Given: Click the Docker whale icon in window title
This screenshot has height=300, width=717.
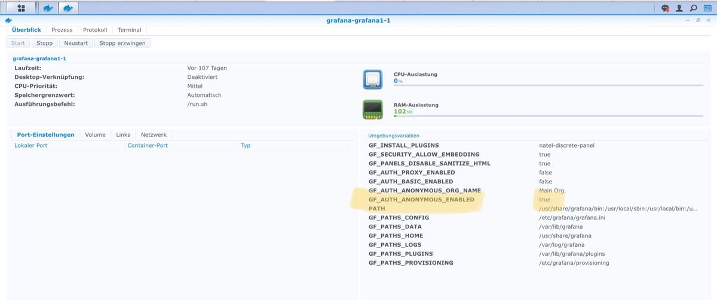Looking at the screenshot, I should [8, 20].
